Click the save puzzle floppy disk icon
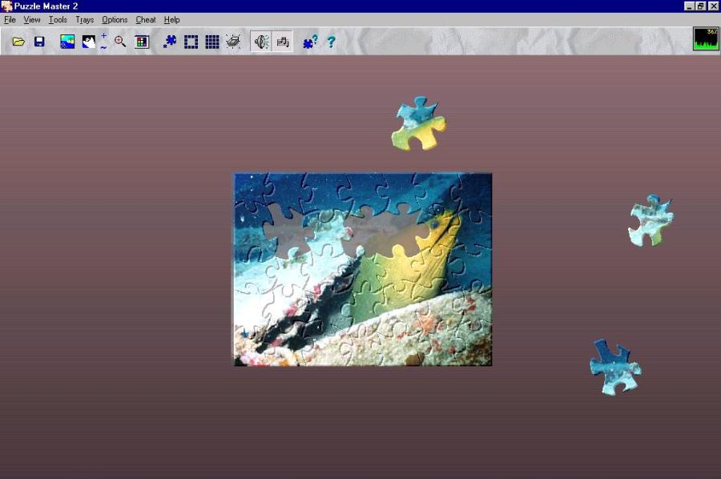This screenshot has width=721, height=479. point(39,42)
